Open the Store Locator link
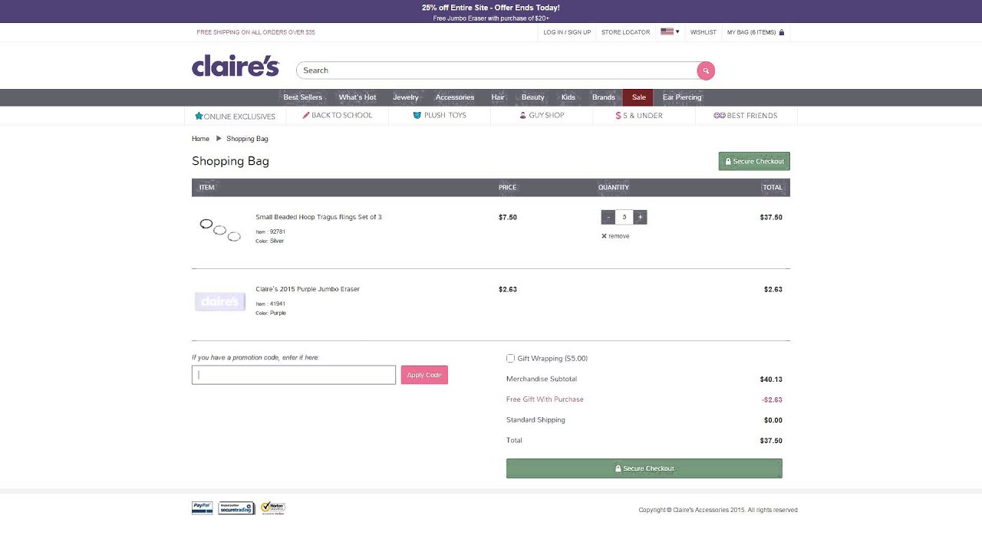 coord(625,32)
